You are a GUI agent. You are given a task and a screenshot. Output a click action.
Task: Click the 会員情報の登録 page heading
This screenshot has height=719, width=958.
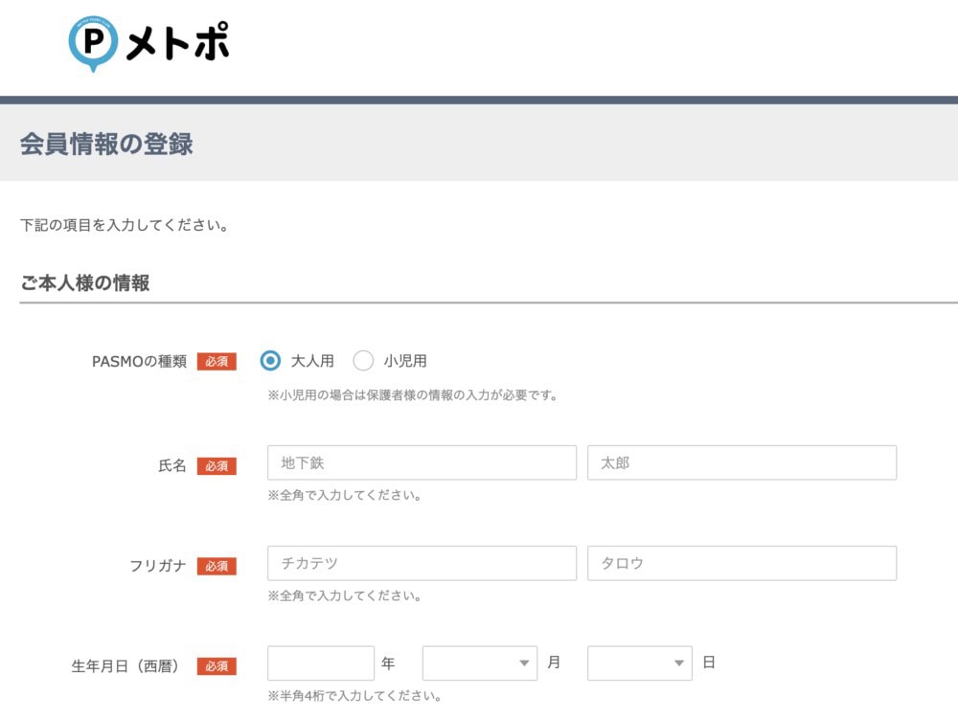coord(106,144)
